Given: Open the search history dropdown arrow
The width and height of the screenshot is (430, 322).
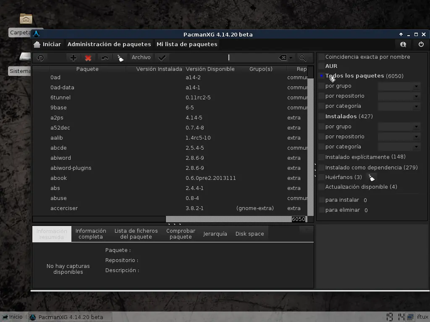Looking at the screenshot, I should (291, 58).
